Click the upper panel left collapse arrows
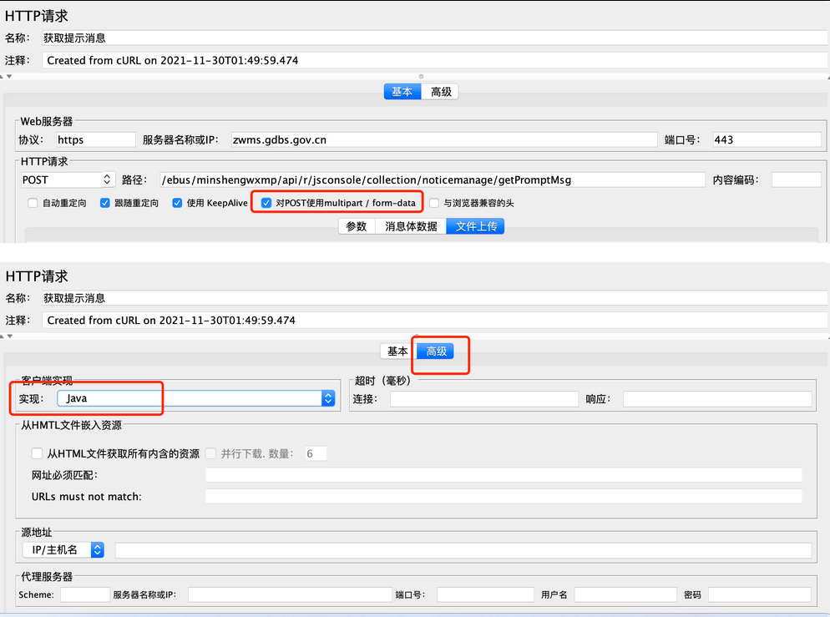 (x=6, y=77)
